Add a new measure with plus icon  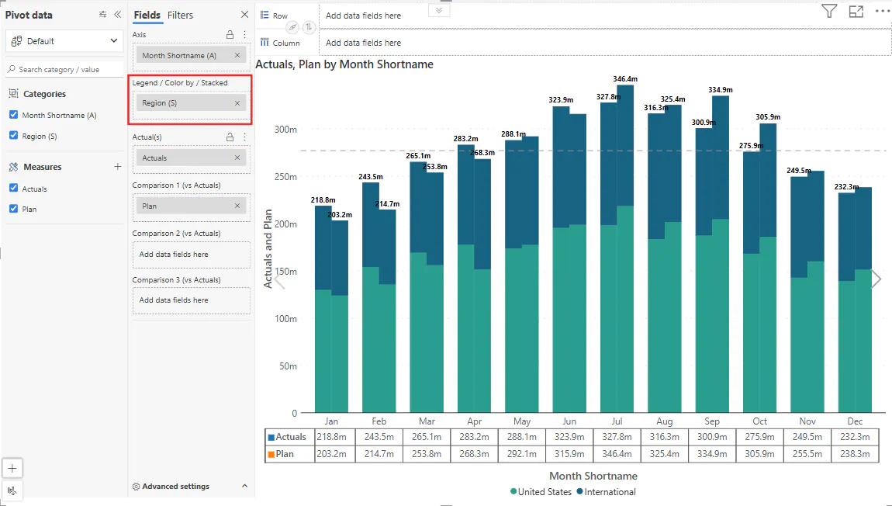pyautogui.click(x=118, y=167)
